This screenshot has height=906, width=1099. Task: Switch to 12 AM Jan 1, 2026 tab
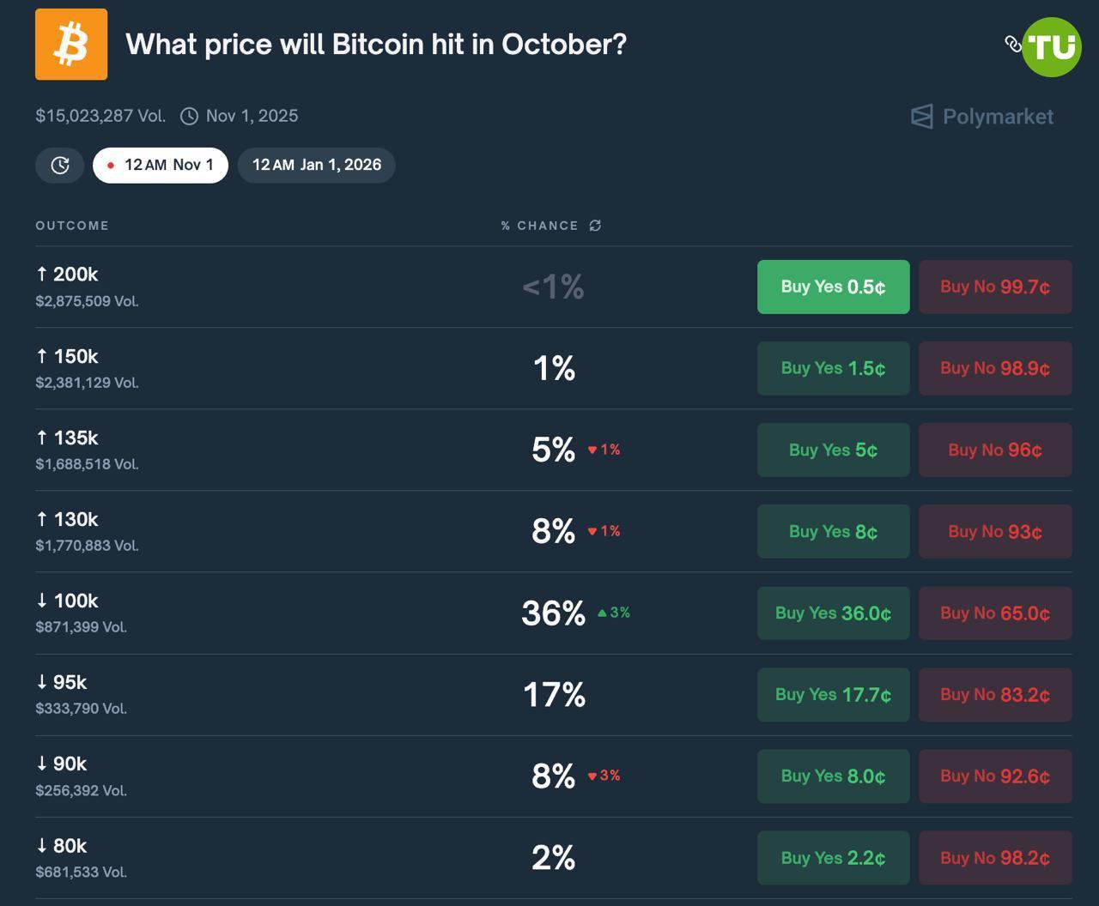pos(316,166)
